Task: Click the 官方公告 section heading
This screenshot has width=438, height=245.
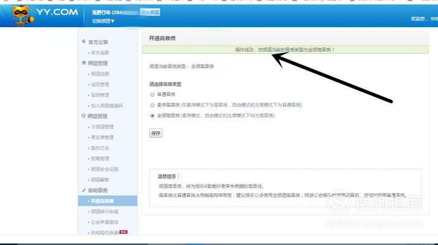Action: click(98, 42)
